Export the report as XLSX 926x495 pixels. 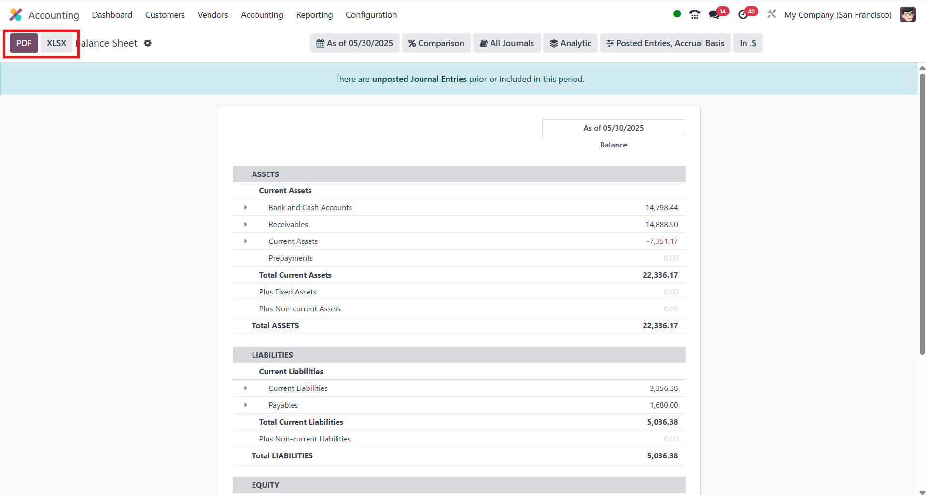56,43
